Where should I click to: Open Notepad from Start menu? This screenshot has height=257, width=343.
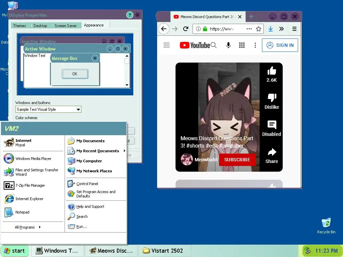[33, 212]
